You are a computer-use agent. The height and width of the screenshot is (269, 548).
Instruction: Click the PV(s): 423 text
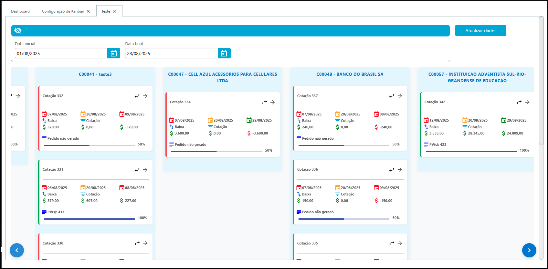pyautogui.click(x=438, y=144)
